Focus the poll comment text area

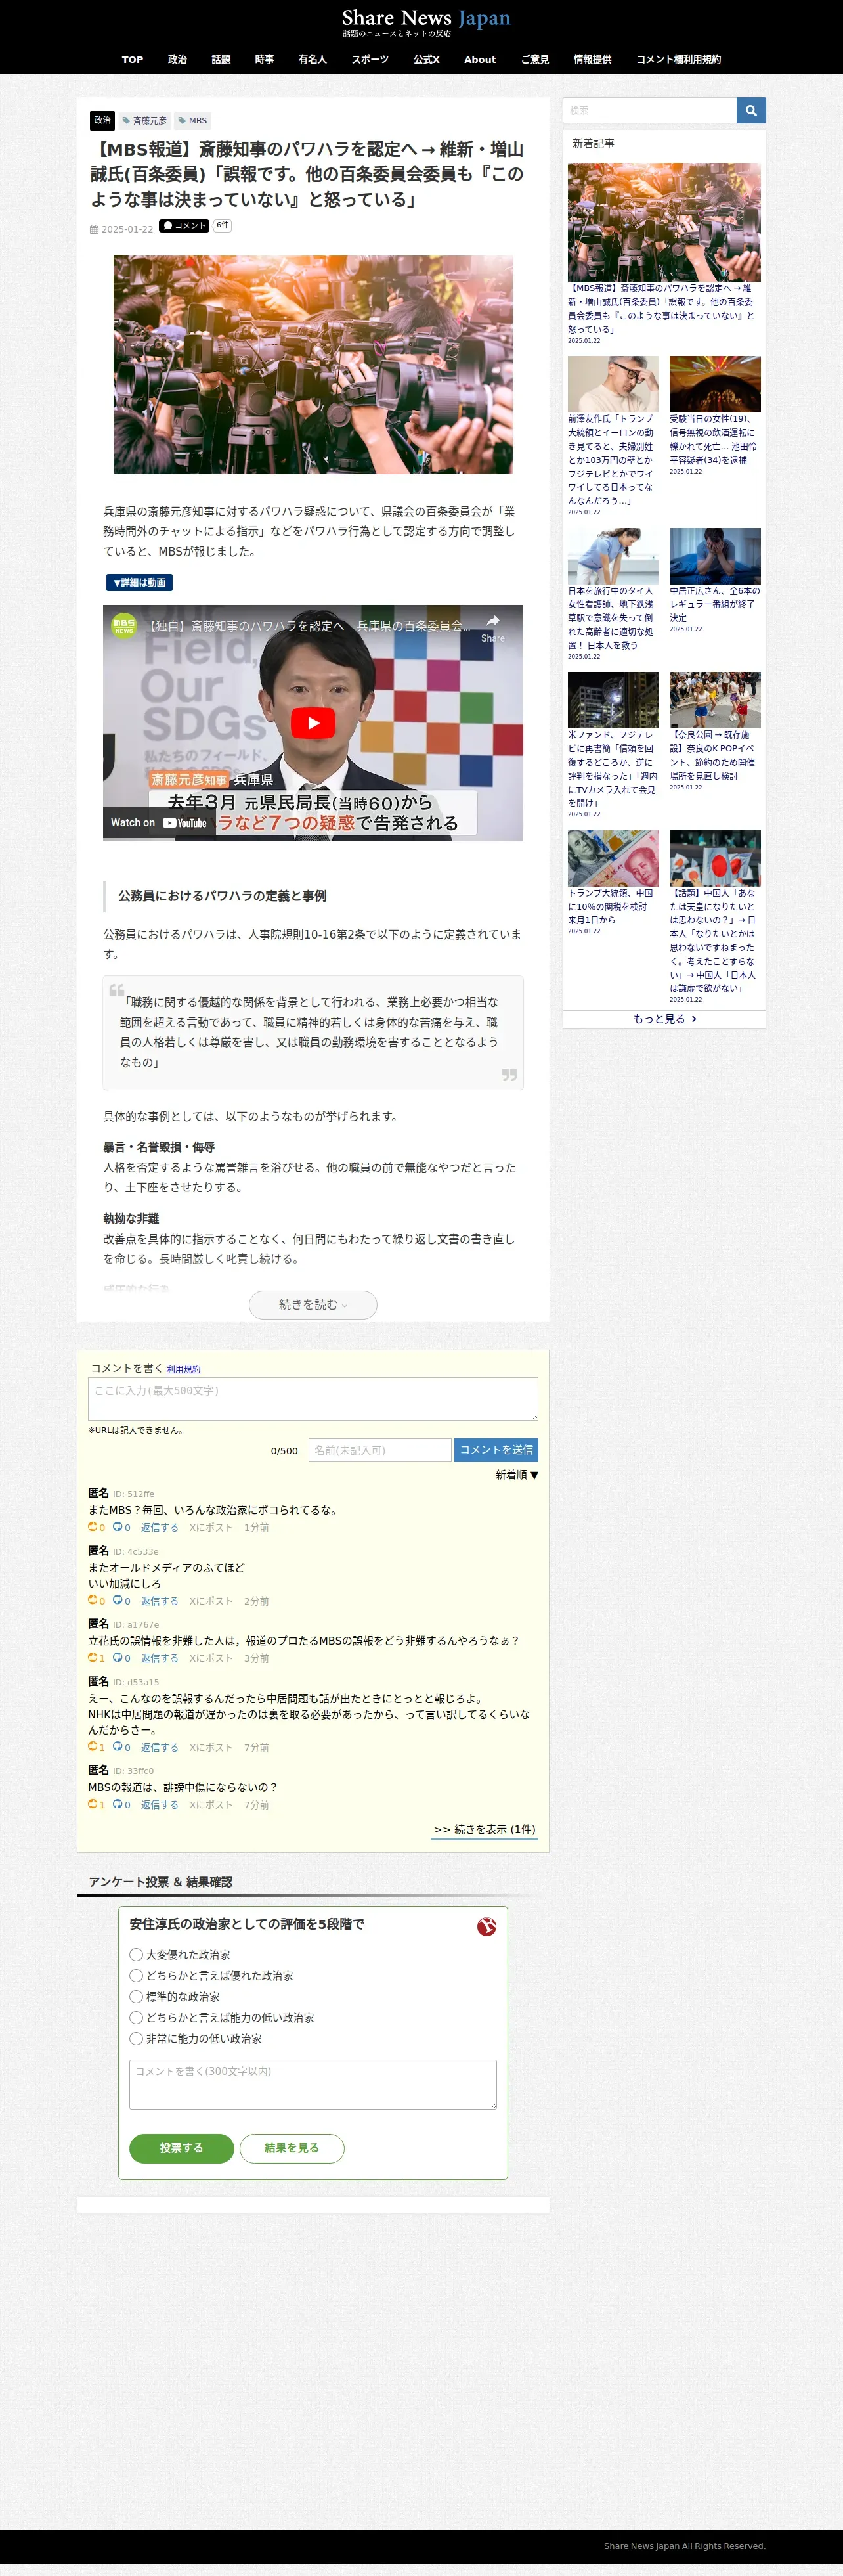coord(313,2084)
